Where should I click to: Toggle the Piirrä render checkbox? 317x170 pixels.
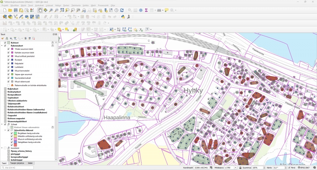289,168
